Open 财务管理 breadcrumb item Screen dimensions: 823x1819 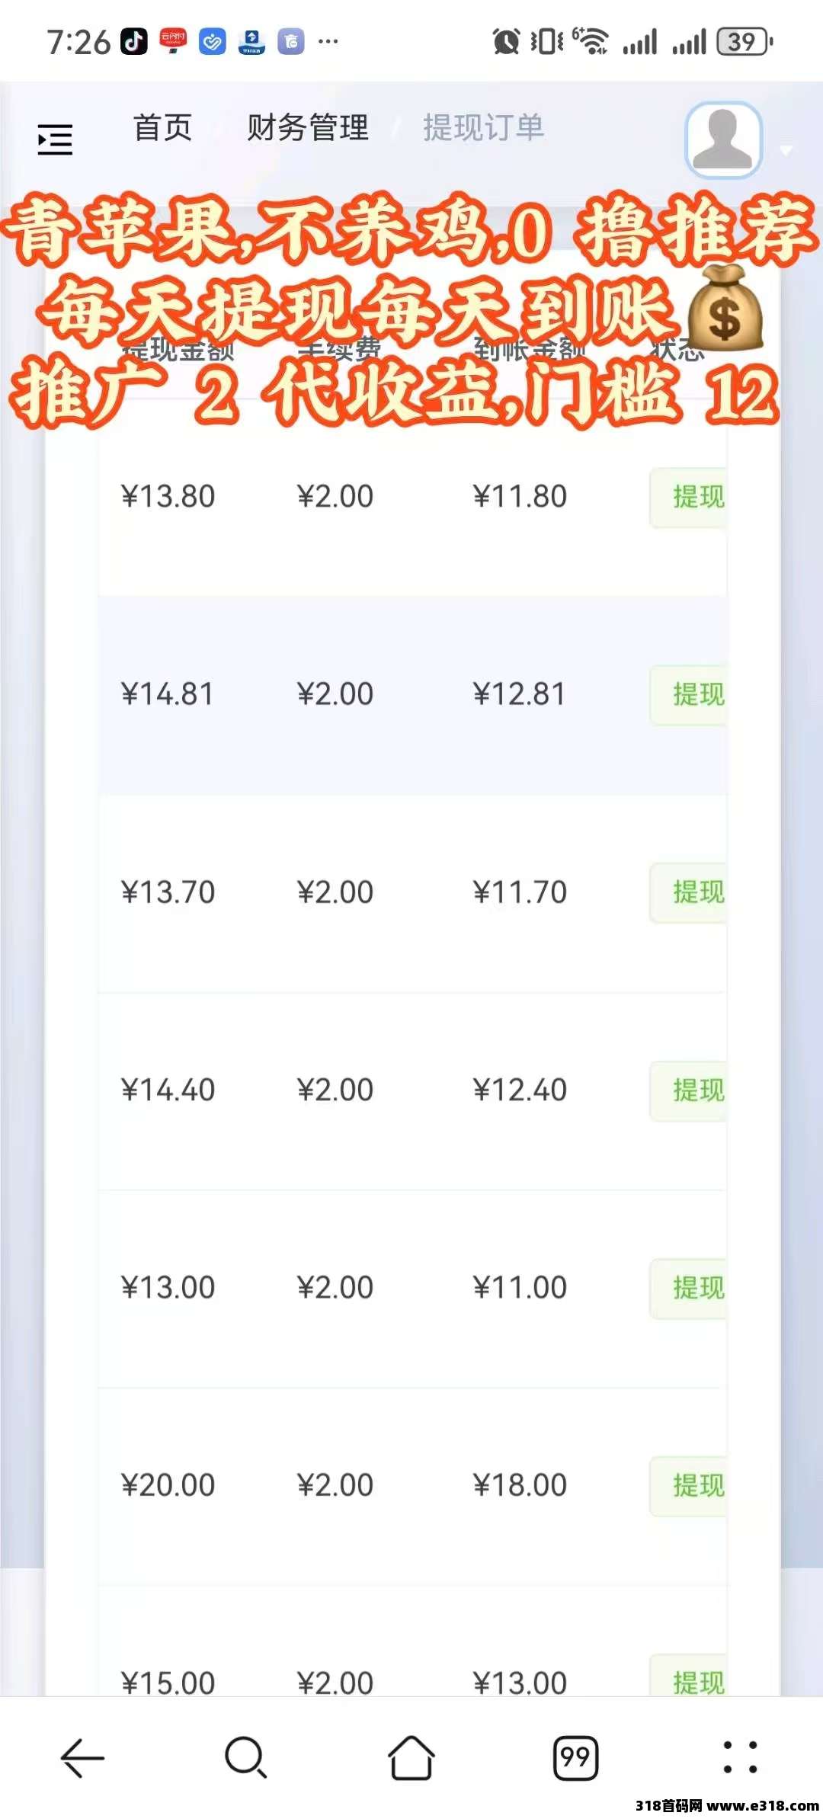pyautogui.click(x=308, y=127)
